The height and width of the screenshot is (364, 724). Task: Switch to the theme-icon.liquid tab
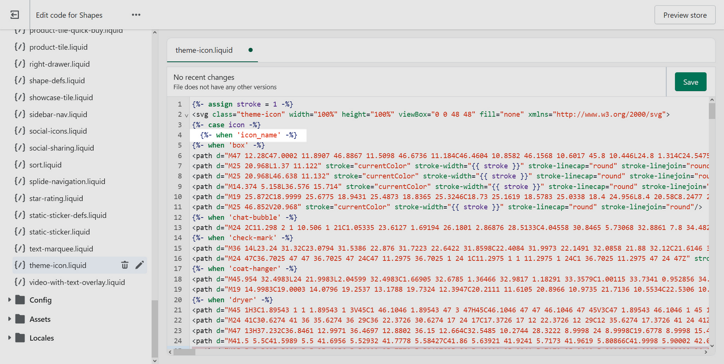212,50
